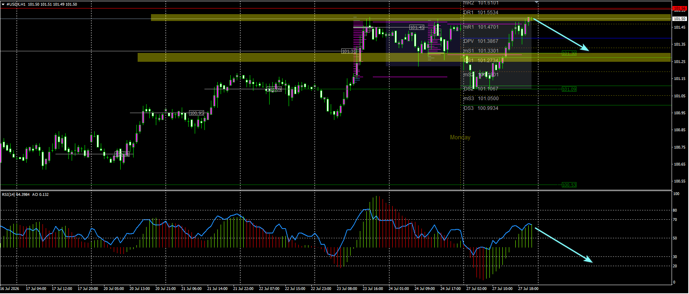Click the chart shift triangle marker on top edge
The height and width of the screenshot is (294, 689).
click(536, 2)
